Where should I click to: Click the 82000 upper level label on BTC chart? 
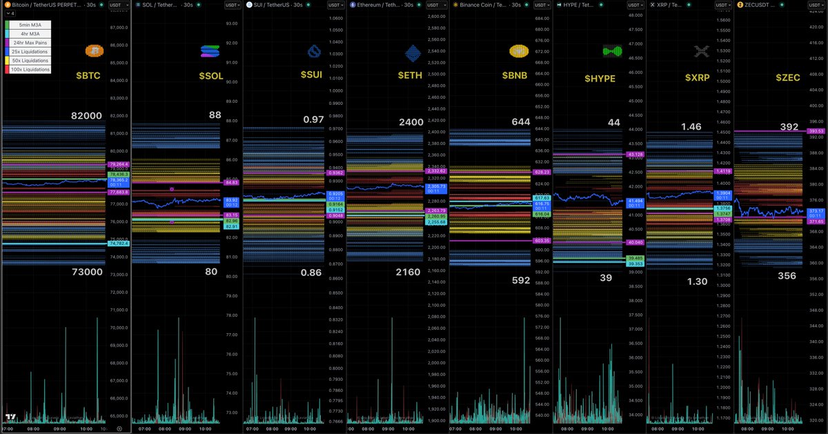coord(87,115)
